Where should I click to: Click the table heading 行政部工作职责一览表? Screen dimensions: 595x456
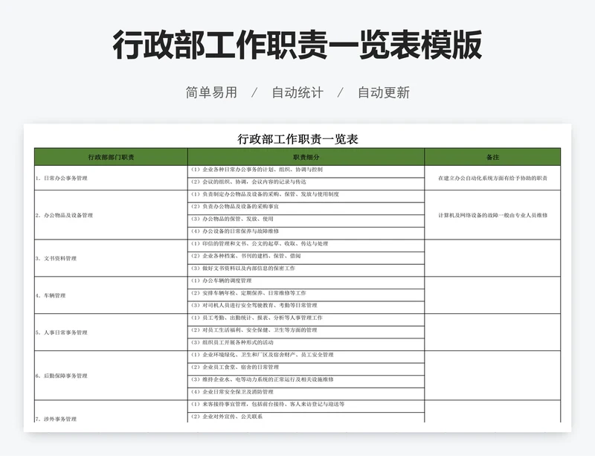pos(298,139)
